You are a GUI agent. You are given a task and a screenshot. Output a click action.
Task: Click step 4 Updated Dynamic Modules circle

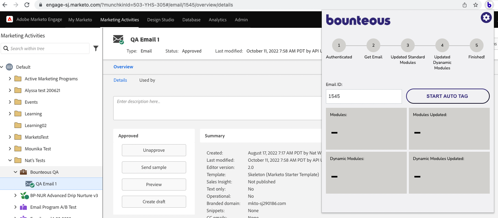pos(442,45)
